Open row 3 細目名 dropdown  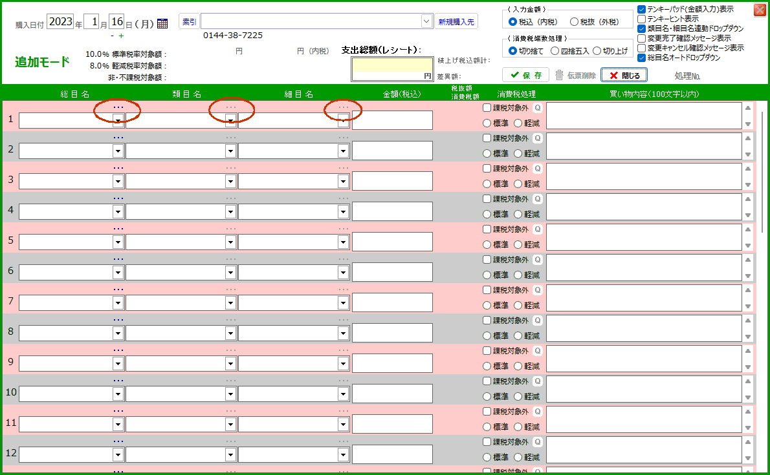343,181
